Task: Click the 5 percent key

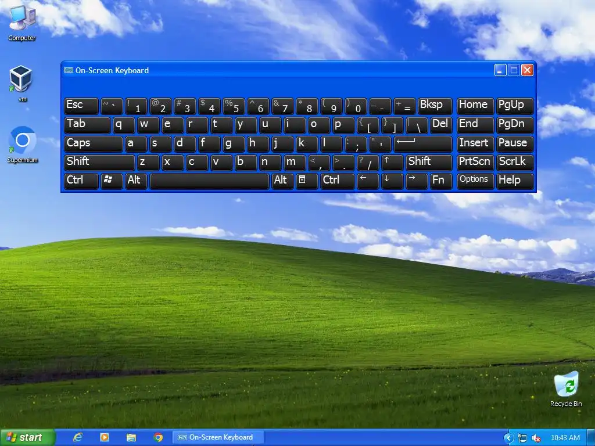Action: point(234,106)
